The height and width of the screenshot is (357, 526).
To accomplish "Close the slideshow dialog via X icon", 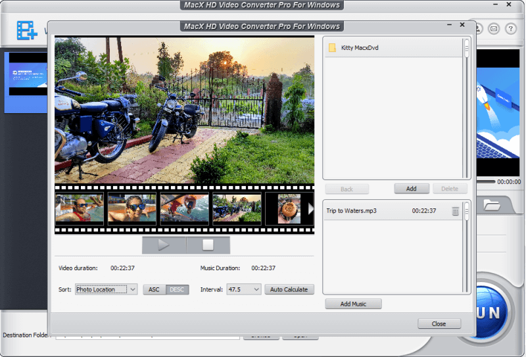I will click(462, 25).
